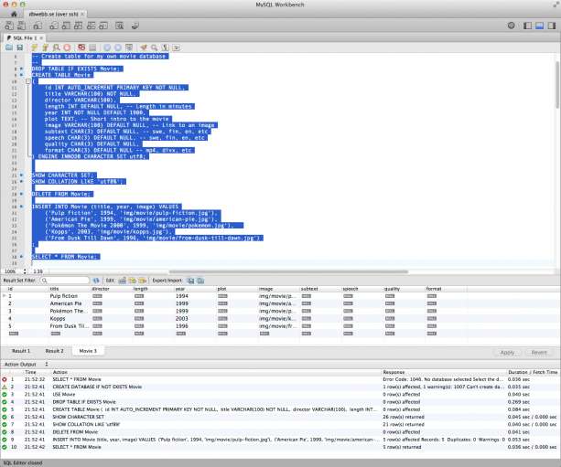Click the Revert button
The height and width of the screenshot is (467, 561).
tap(539, 352)
